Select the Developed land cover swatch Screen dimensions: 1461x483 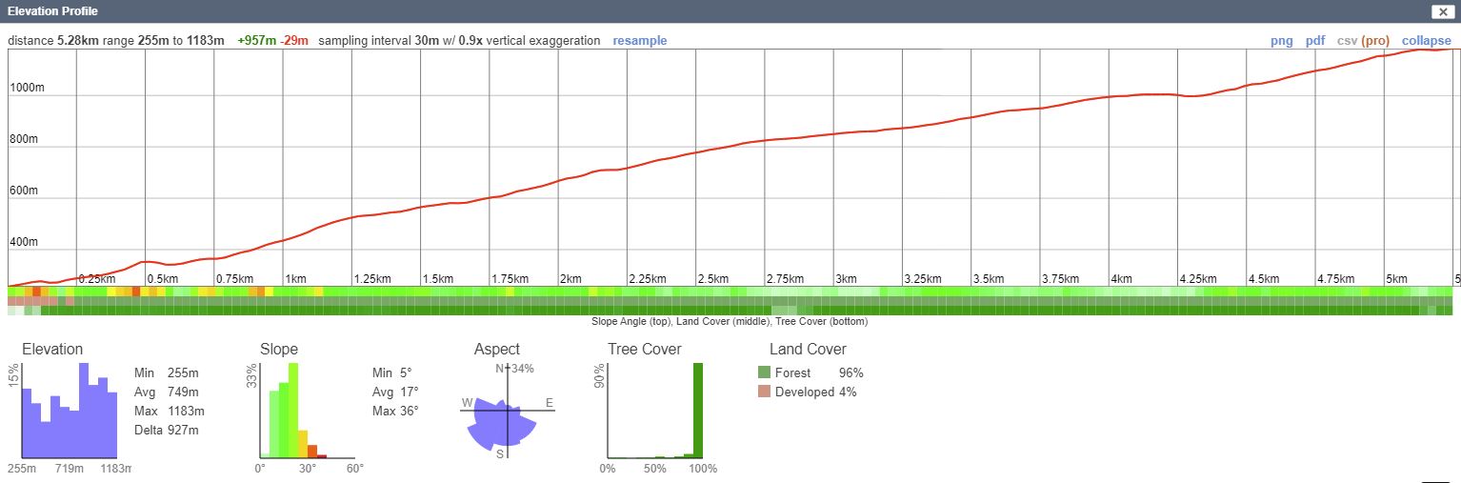click(x=764, y=392)
